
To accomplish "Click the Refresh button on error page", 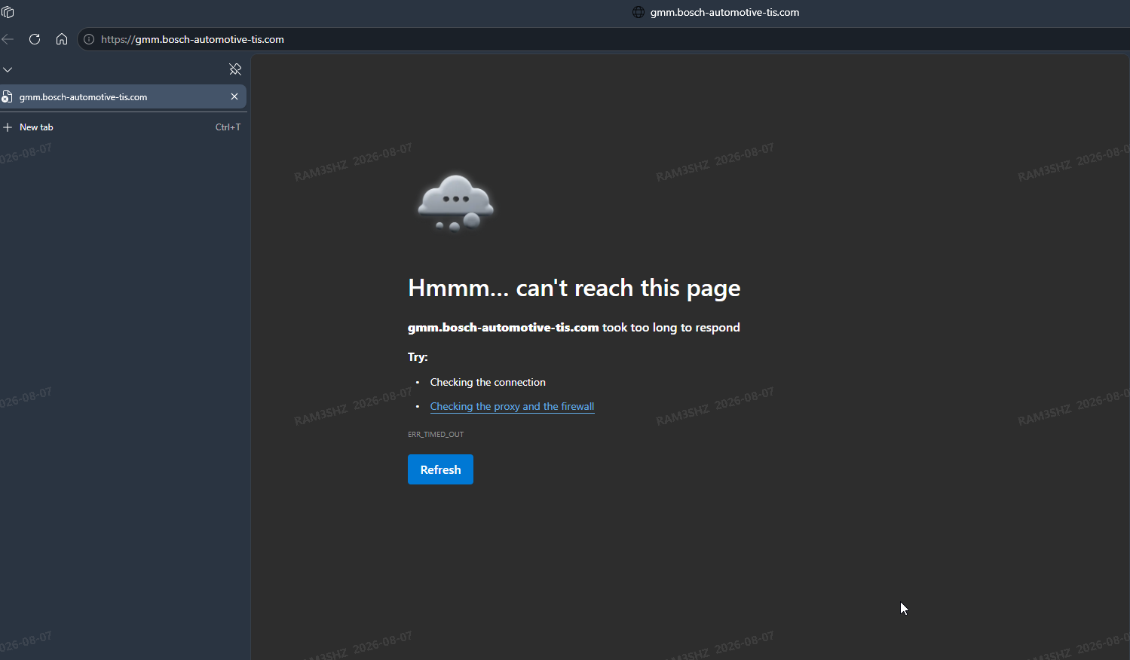I will click(x=440, y=469).
